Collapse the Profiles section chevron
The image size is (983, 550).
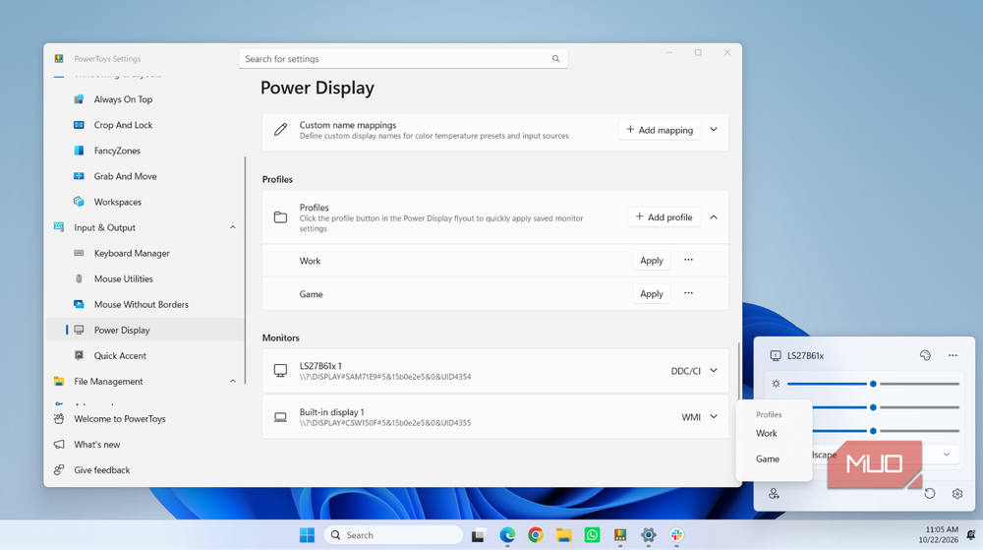[714, 217]
